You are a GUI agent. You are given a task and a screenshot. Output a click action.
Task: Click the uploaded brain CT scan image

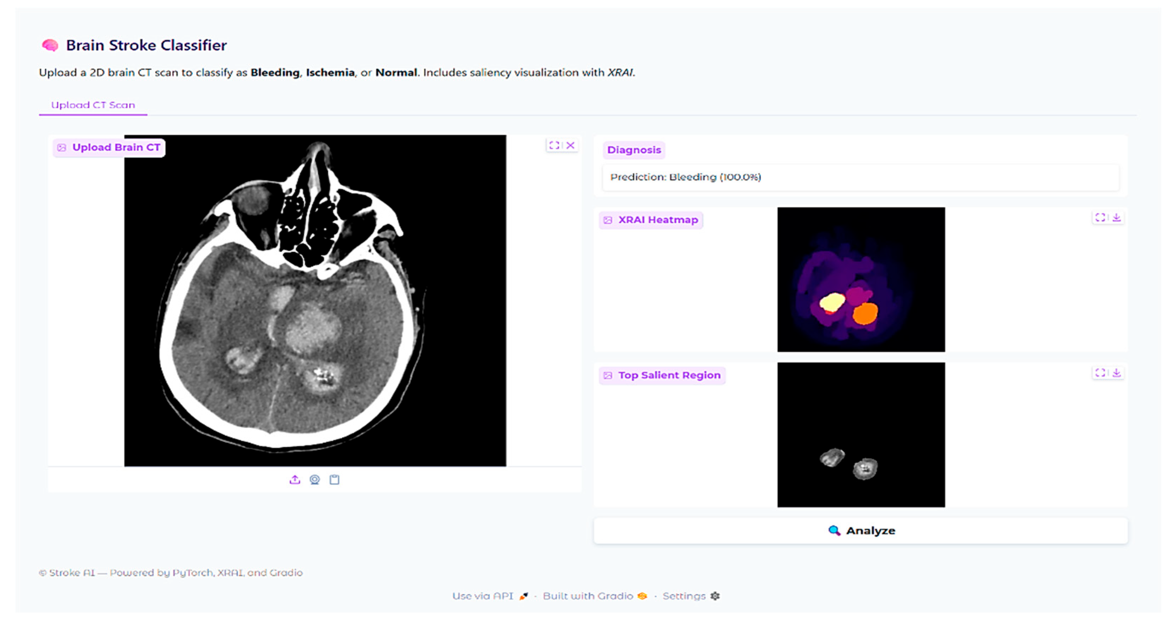click(x=315, y=300)
